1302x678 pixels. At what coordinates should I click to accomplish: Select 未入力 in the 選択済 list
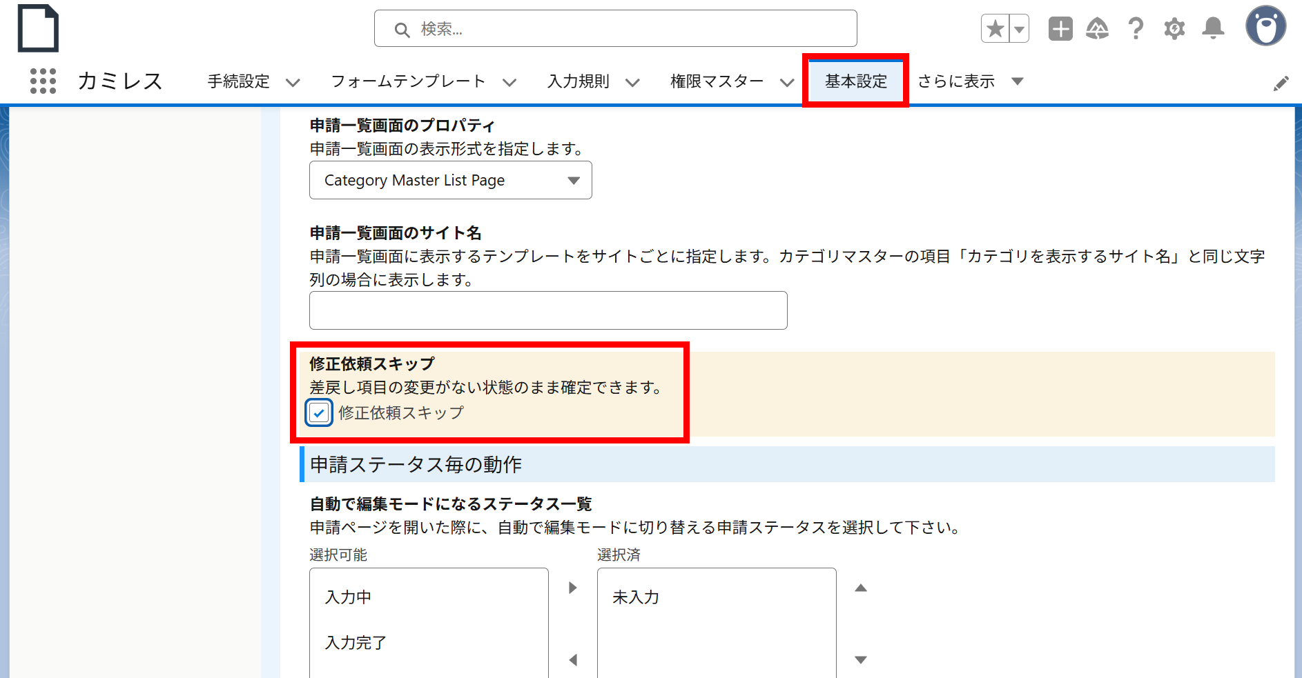click(x=717, y=597)
